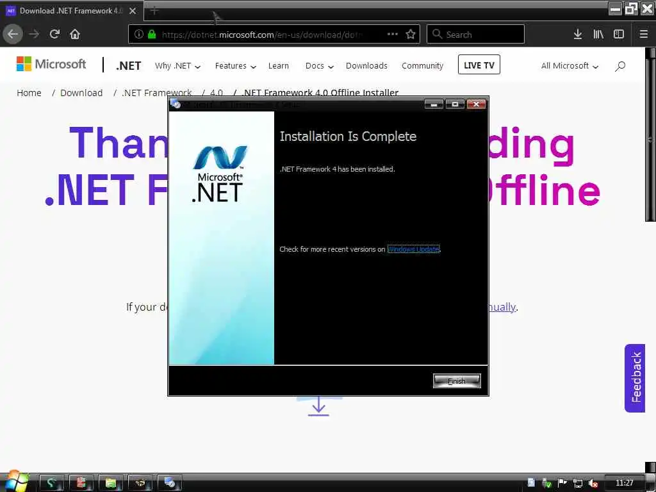Screen dimensions: 656x492
Task: Open the red taskbar application icon
Action: 81,483
